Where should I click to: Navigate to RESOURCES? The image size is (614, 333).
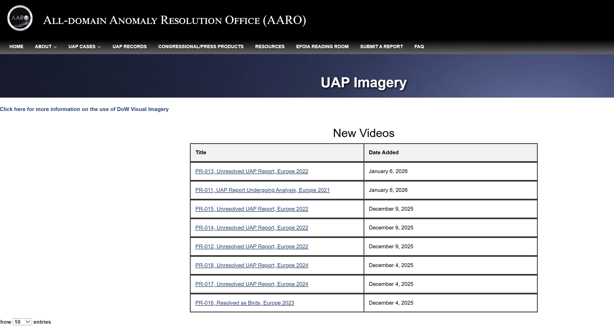(270, 47)
